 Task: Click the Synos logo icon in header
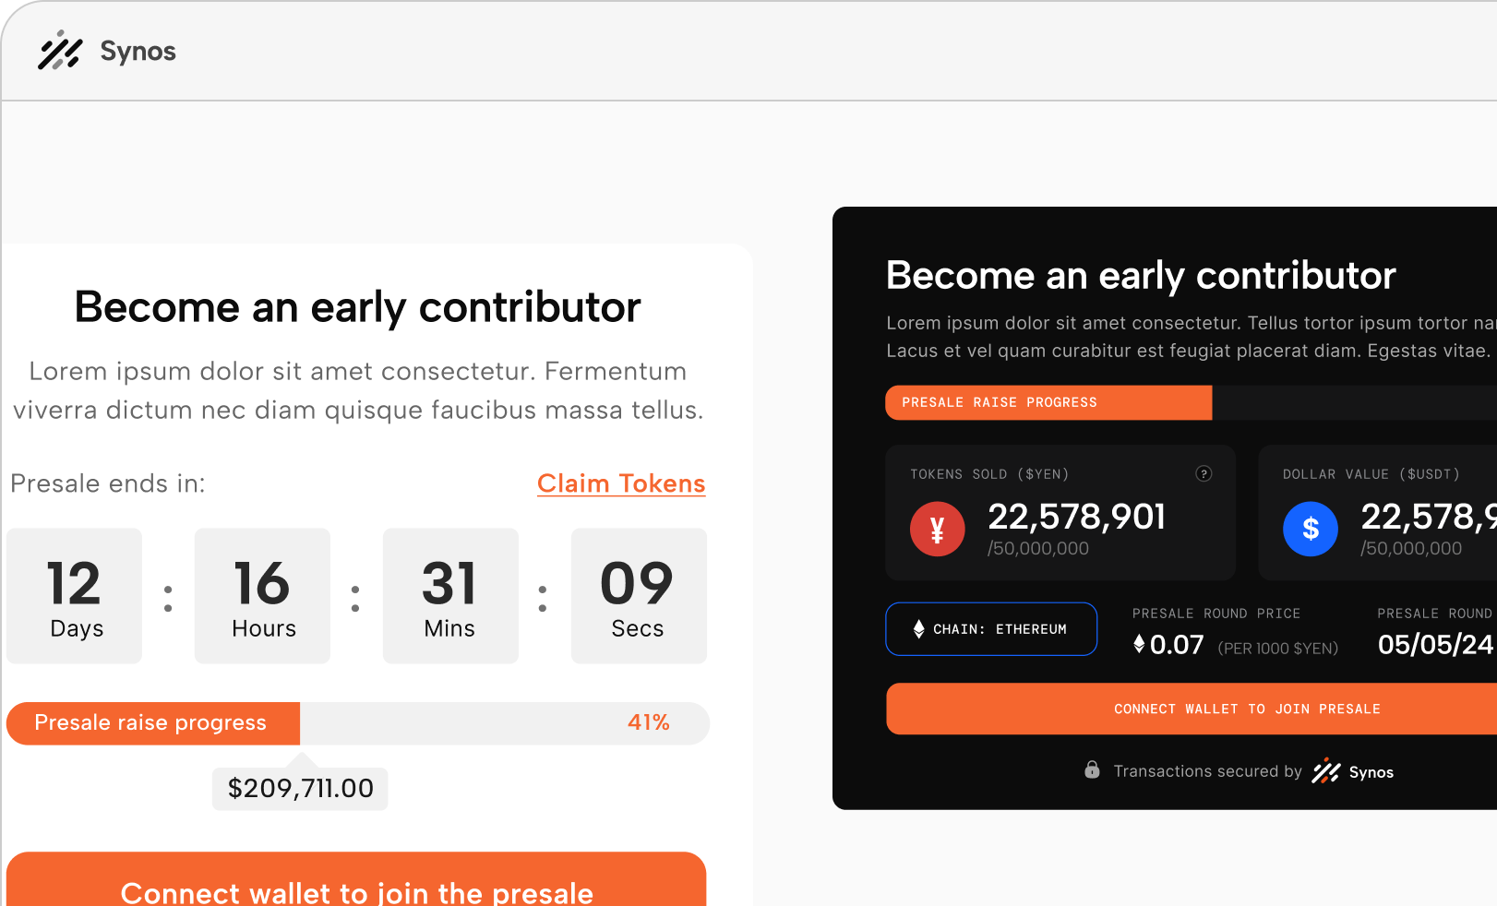point(60,51)
